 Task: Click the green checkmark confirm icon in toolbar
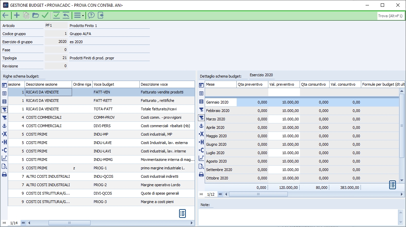tap(45, 15)
